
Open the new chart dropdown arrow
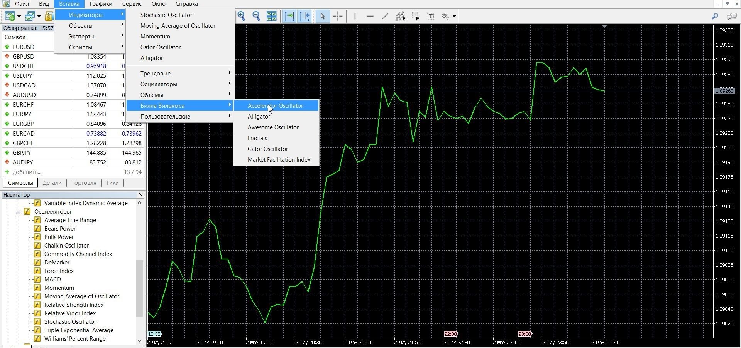[x=19, y=16]
